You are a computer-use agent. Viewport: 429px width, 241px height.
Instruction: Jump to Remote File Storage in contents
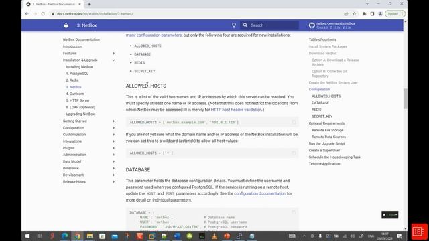click(328, 130)
